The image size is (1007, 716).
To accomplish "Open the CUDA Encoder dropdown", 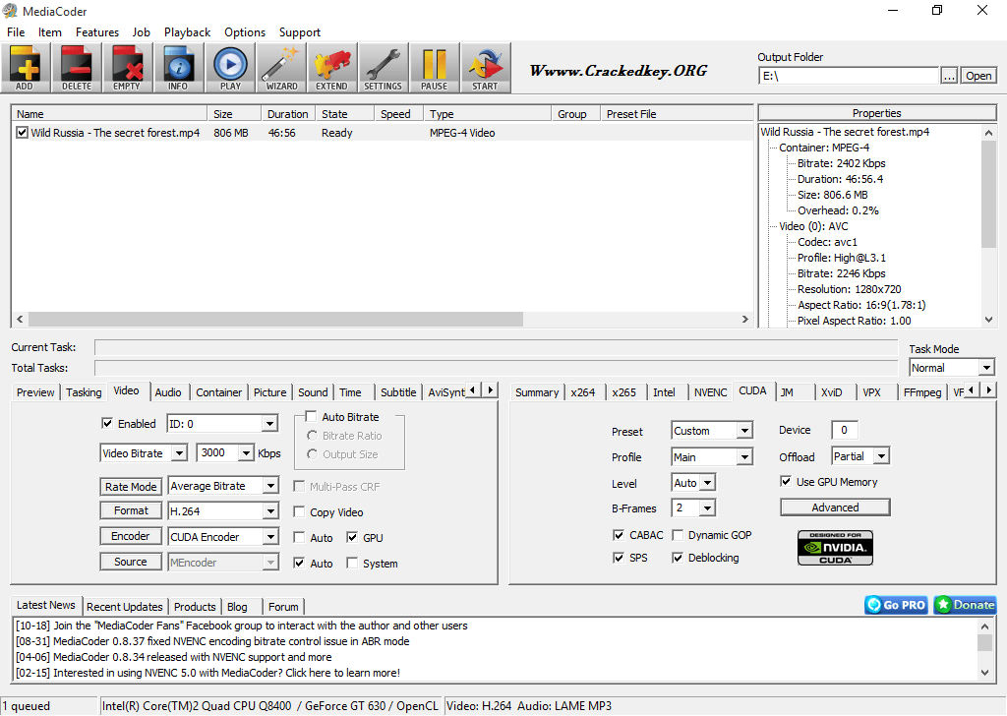I will click(270, 537).
